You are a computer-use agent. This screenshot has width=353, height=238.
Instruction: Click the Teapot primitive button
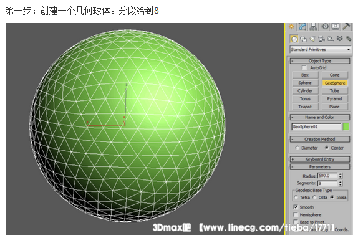[x=305, y=107]
